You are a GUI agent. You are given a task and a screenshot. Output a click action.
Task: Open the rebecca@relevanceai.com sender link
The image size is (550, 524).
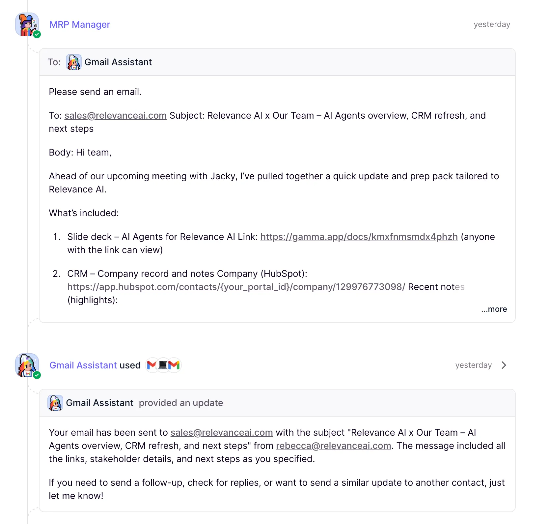coord(333,446)
